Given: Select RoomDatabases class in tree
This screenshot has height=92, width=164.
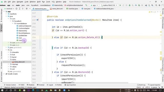Looking at the screenshot, I should [x=24, y=33].
